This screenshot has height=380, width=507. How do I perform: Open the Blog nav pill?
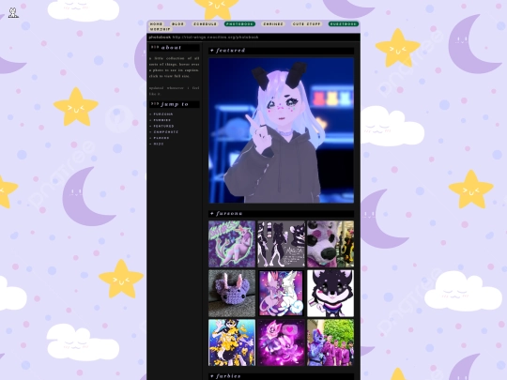tap(177, 23)
